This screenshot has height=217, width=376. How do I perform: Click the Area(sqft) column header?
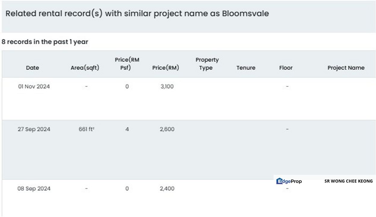tap(85, 68)
